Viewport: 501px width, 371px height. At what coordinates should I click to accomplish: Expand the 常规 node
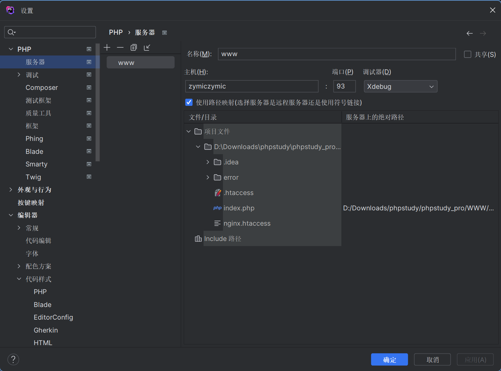19,228
